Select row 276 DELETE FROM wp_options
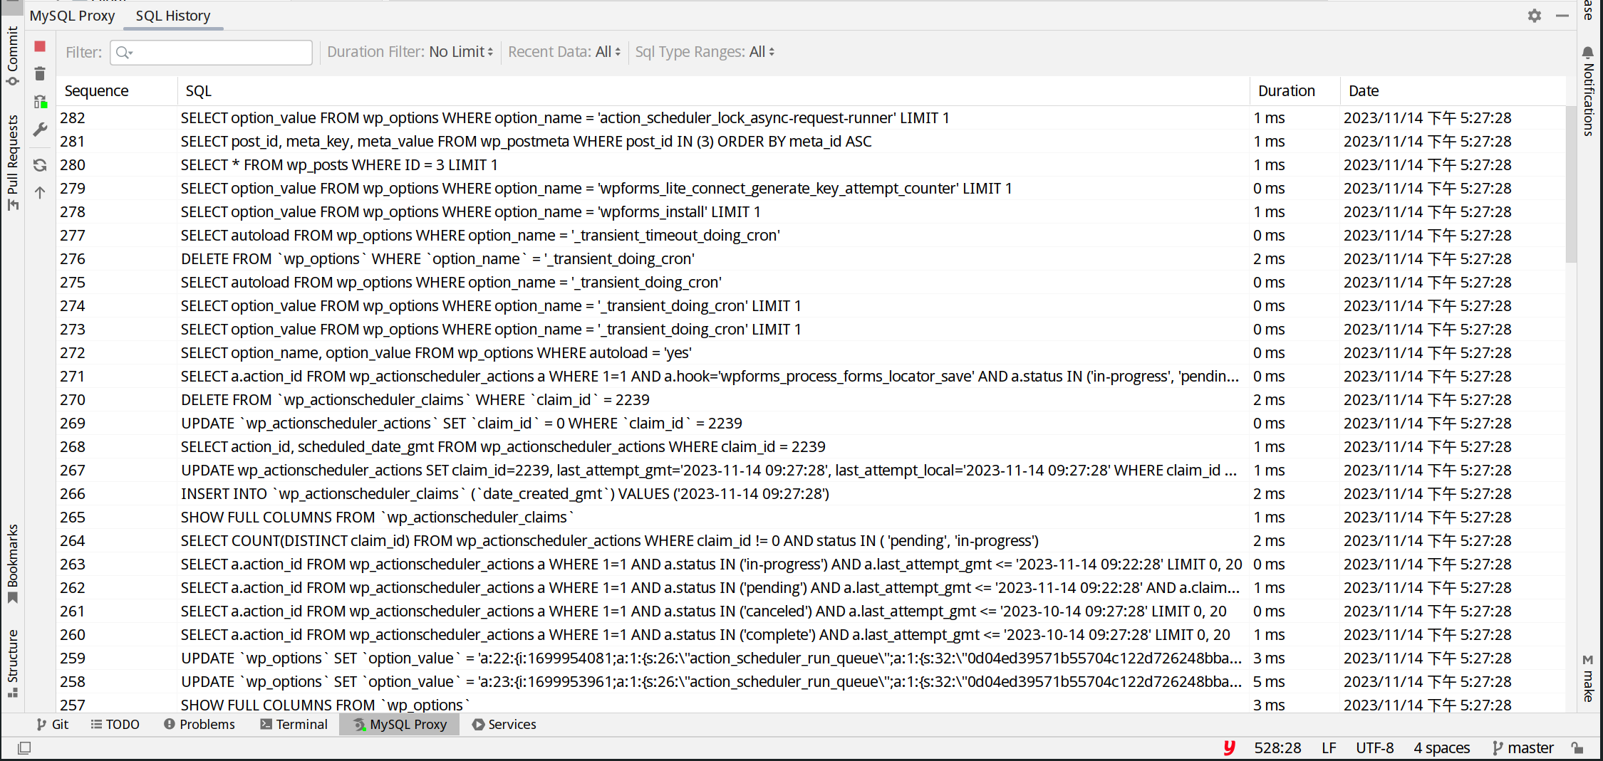Screen dimensions: 1603x761 [x=811, y=259]
